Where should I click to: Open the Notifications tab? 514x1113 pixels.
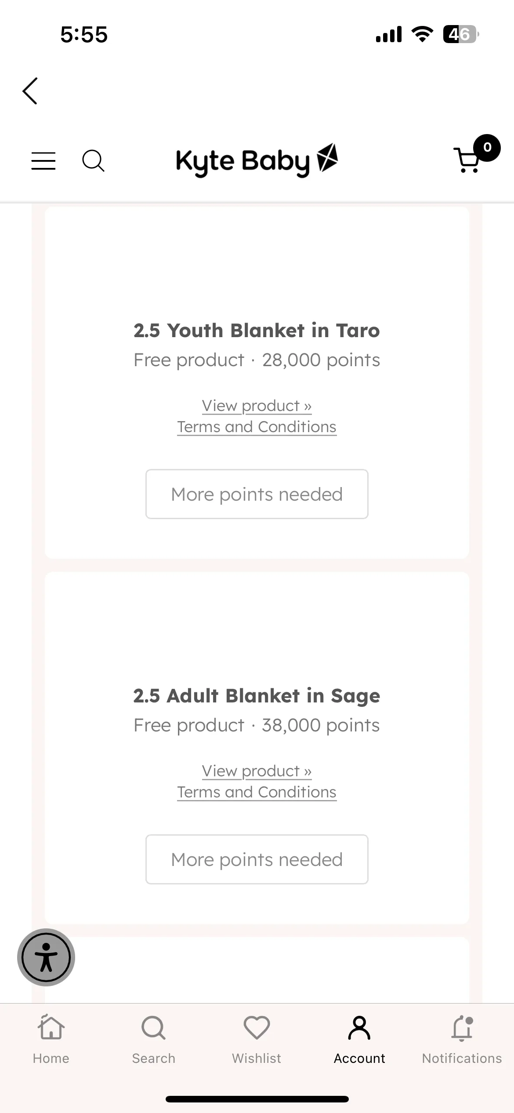pyautogui.click(x=462, y=1040)
